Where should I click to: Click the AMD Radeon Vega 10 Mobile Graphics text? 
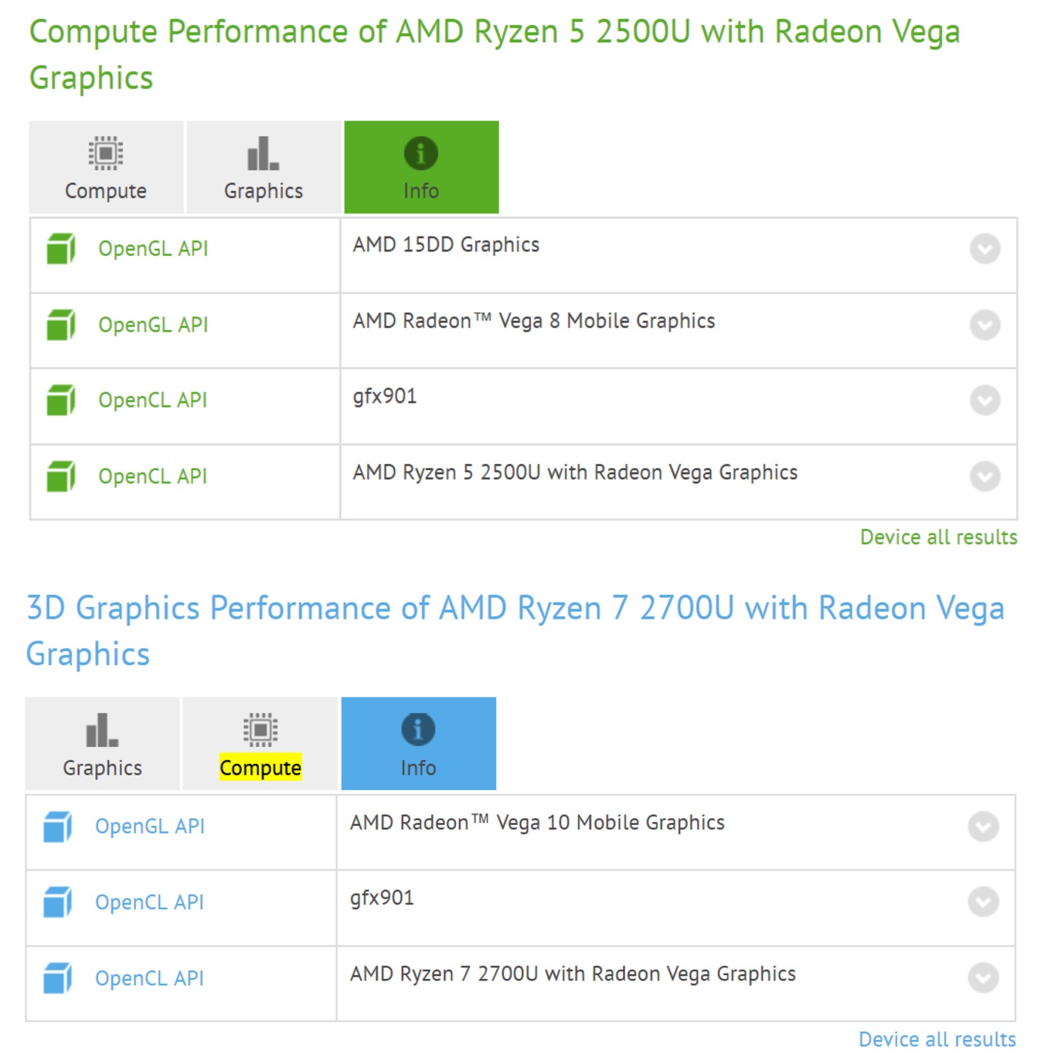(537, 823)
